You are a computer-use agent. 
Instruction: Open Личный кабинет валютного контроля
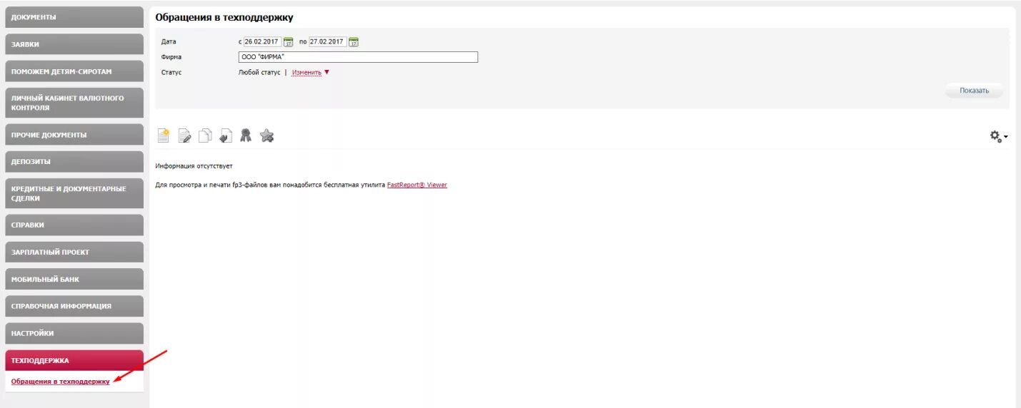[x=74, y=103]
